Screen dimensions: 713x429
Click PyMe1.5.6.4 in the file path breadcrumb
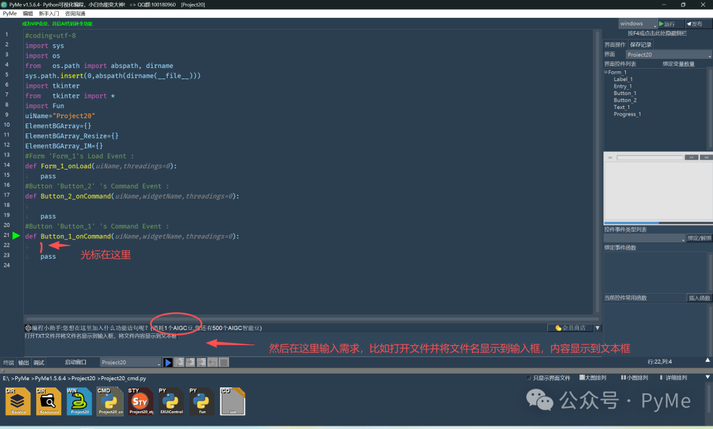click(51, 378)
